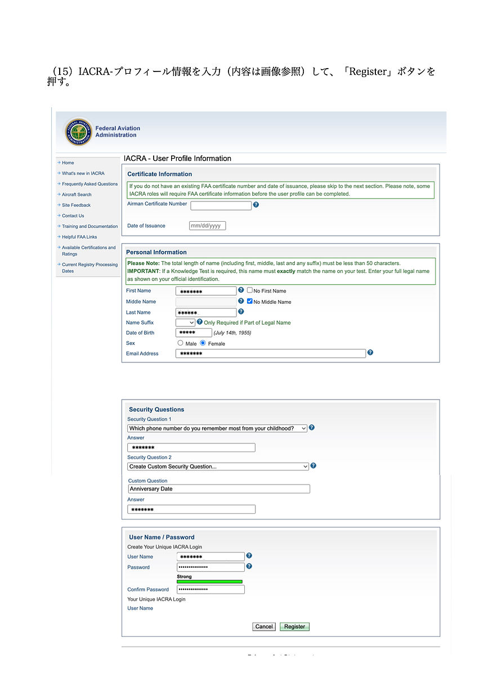The width and height of the screenshot is (493, 696).
Task: Click the green password strength bar
Action: coord(209,582)
